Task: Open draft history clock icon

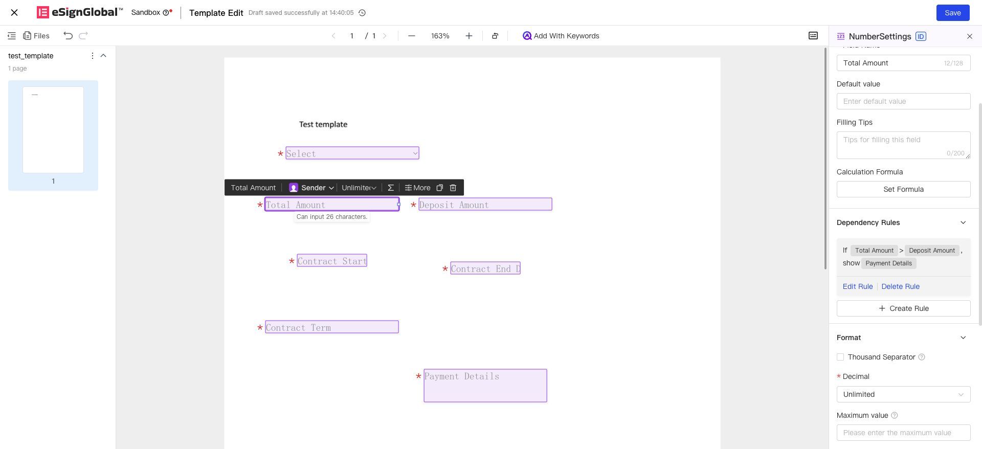Action: [362, 13]
